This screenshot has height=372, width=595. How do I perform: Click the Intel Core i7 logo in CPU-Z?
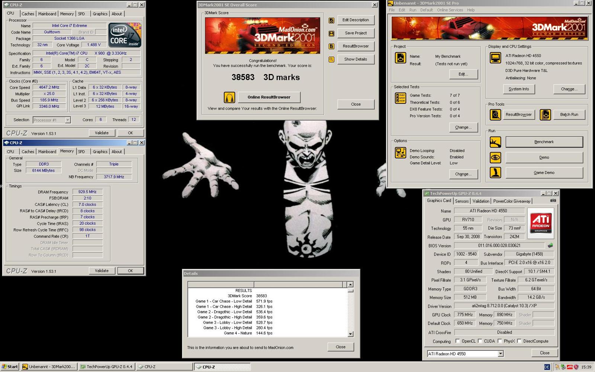point(125,35)
